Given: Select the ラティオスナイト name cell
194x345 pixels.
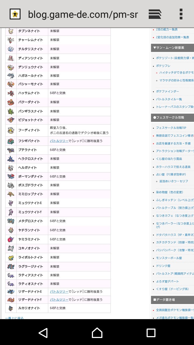Looking at the screenshot, I should (32, 284).
